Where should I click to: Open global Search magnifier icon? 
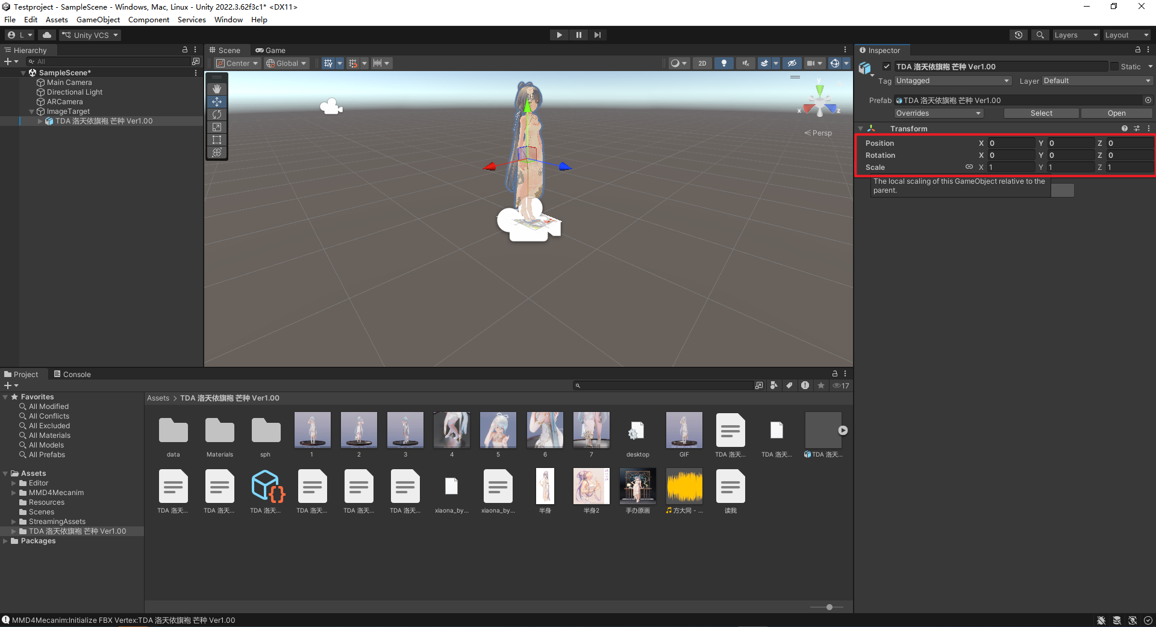coord(1040,35)
